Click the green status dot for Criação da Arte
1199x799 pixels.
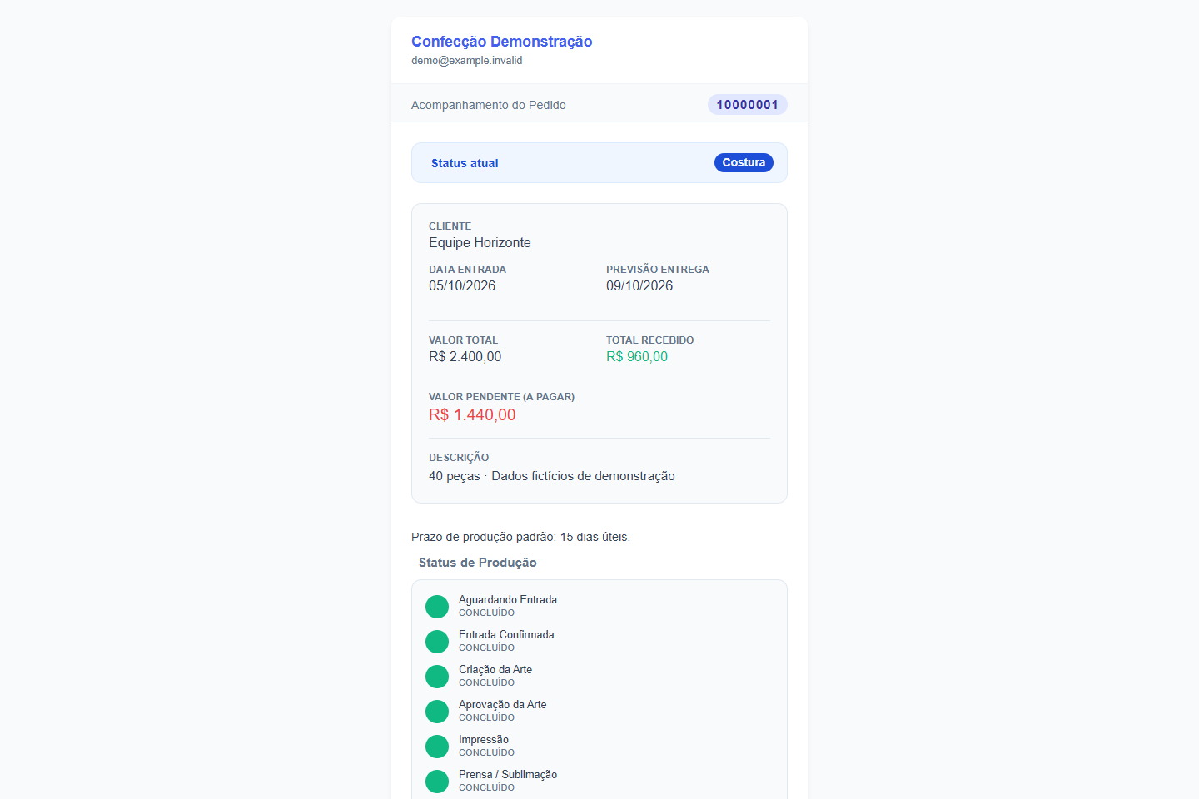coord(437,677)
